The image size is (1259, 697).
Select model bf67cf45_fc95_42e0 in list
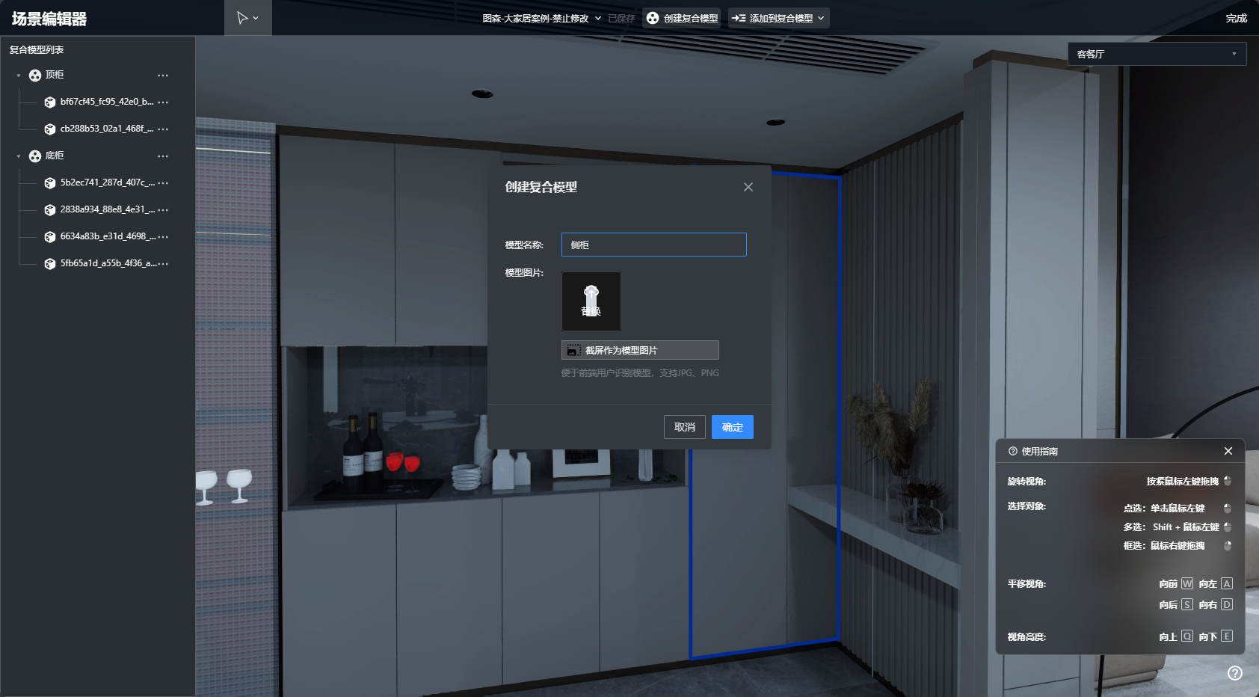click(x=106, y=102)
